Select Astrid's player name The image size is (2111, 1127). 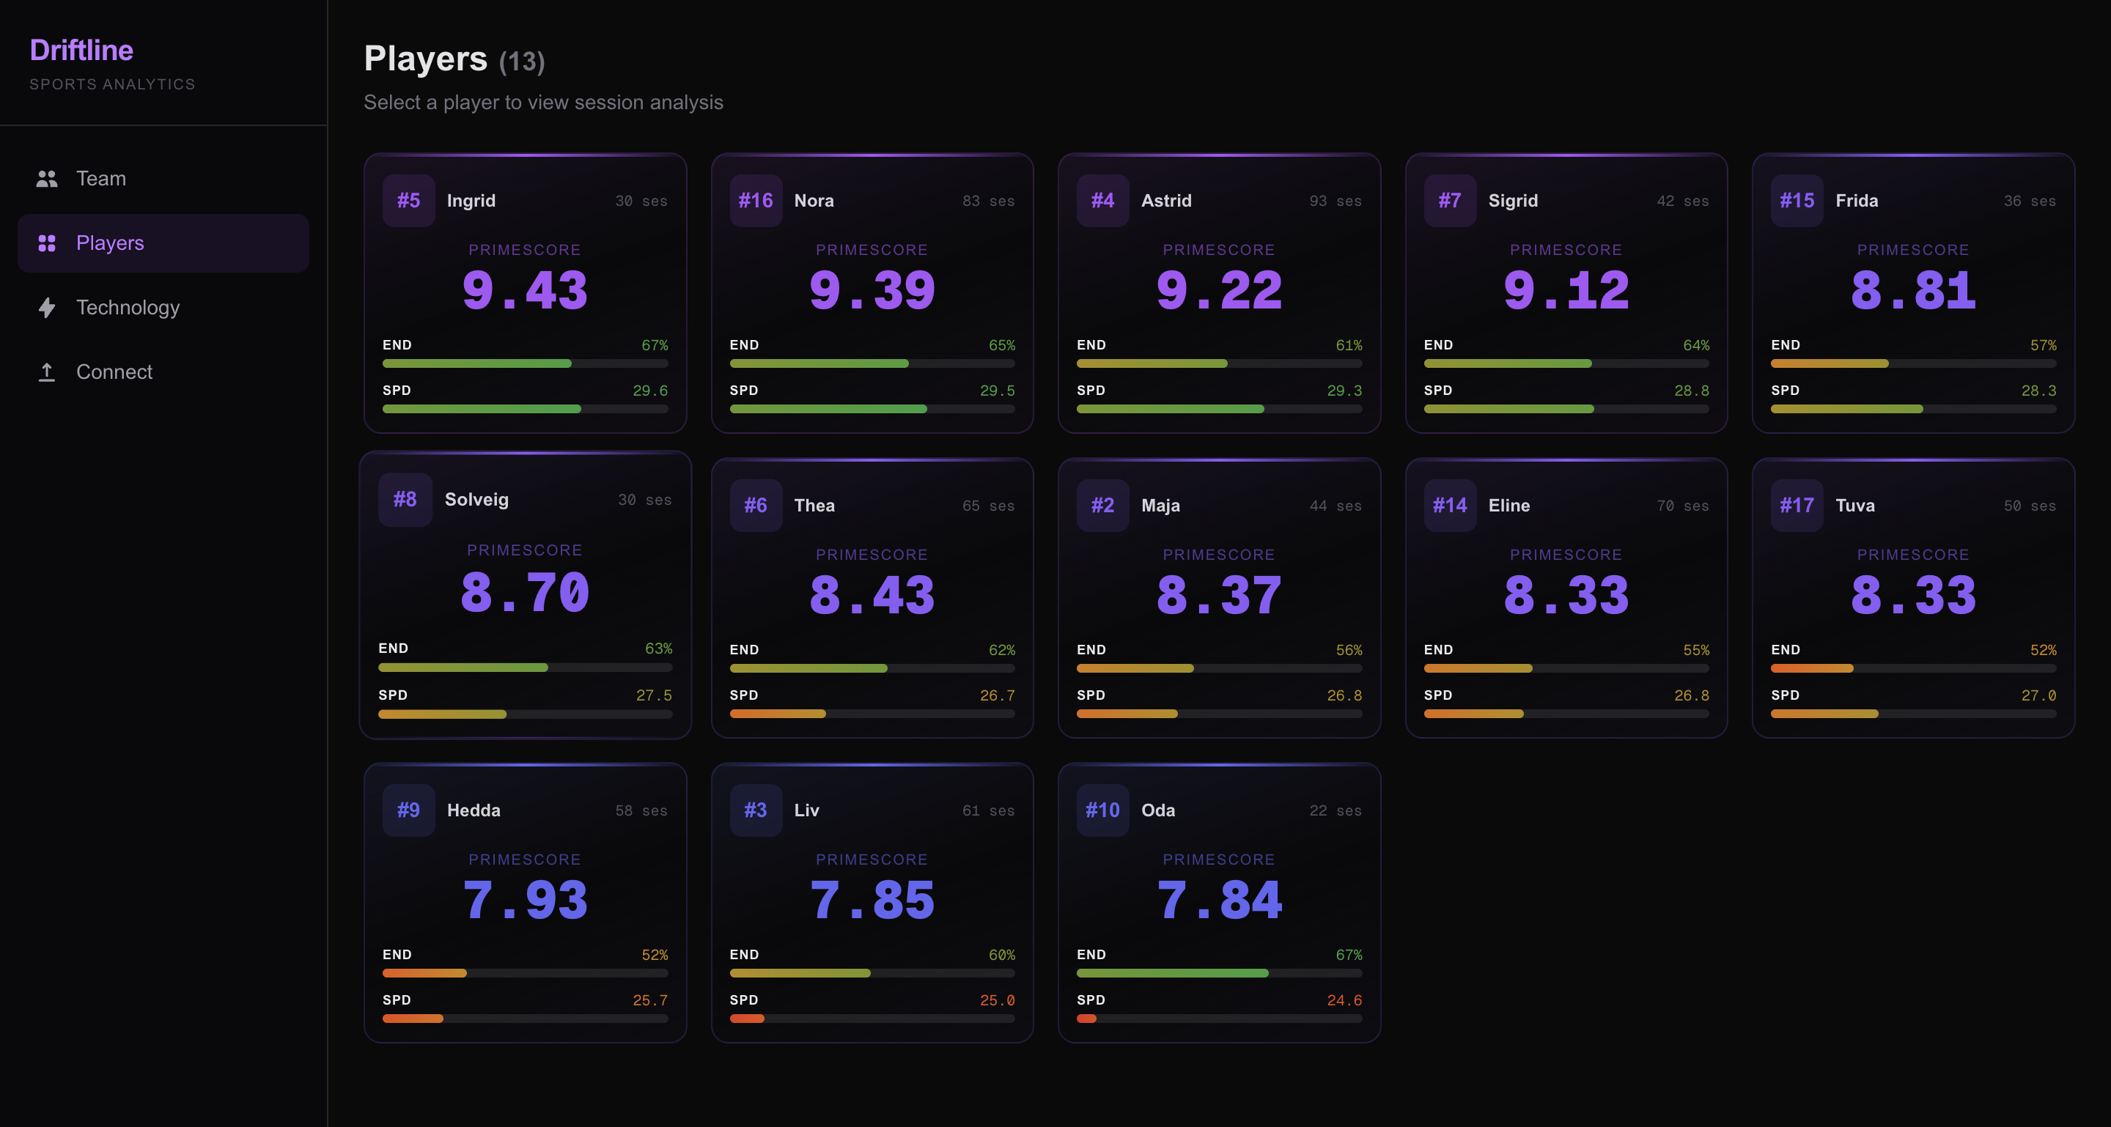tap(1166, 201)
